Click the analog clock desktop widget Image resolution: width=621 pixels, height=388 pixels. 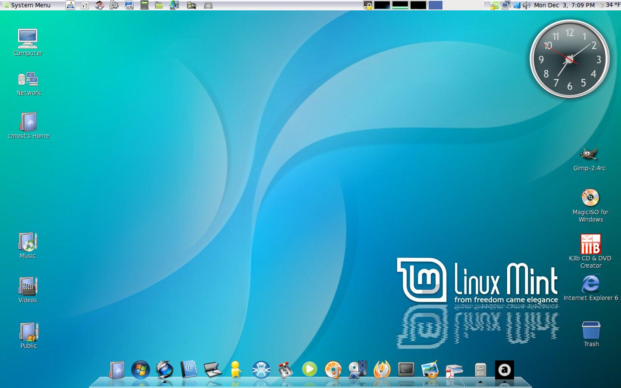pos(569,59)
